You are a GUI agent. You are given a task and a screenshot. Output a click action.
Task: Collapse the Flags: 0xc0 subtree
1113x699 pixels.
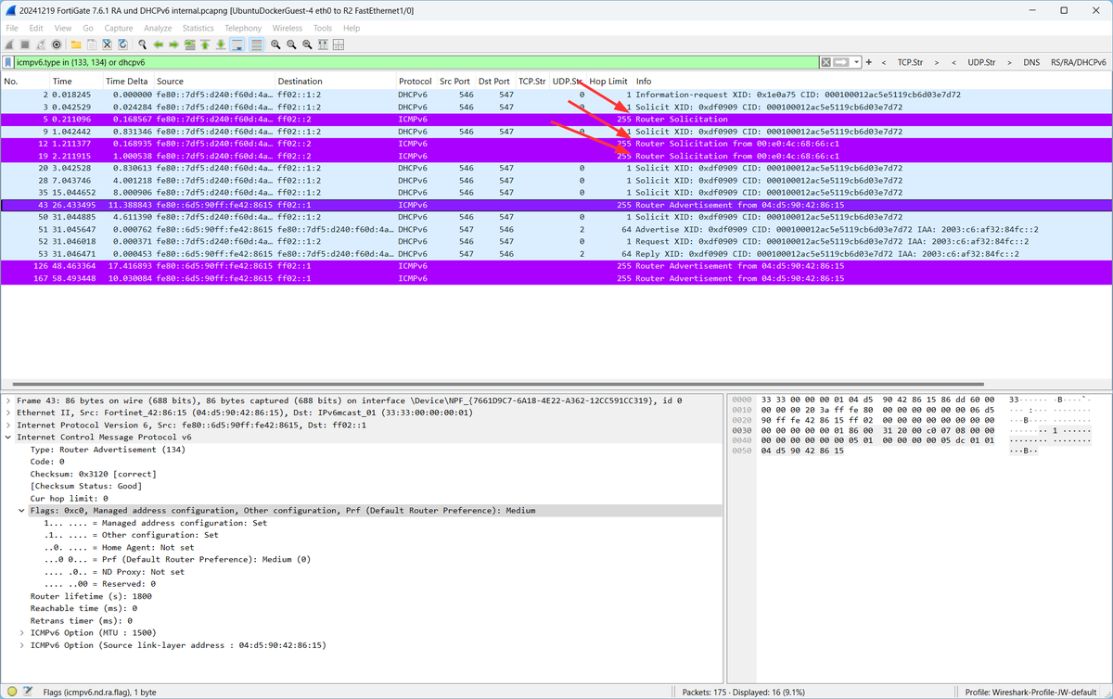pyautogui.click(x=21, y=510)
